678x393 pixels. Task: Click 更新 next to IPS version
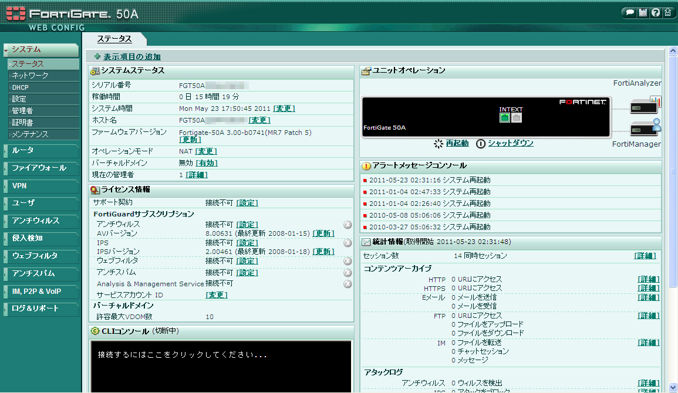coord(323,252)
